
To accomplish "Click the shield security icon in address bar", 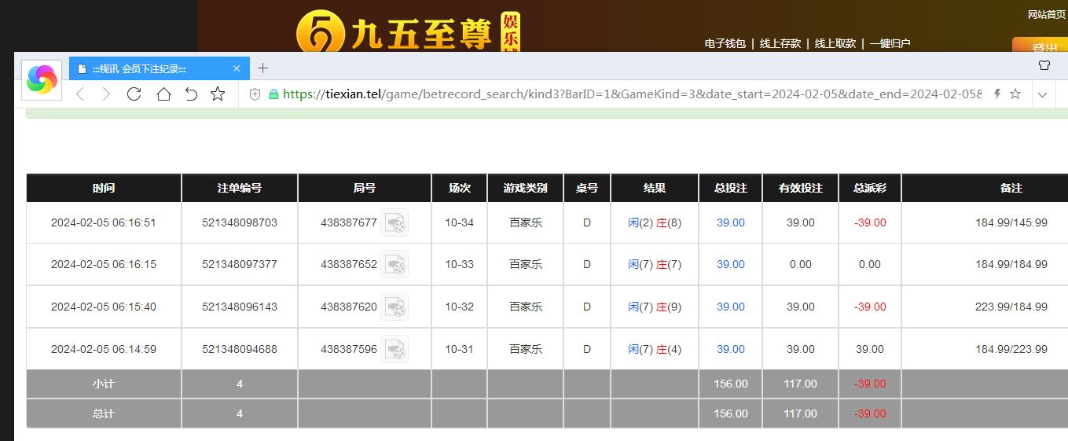I will [x=255, y=94].
